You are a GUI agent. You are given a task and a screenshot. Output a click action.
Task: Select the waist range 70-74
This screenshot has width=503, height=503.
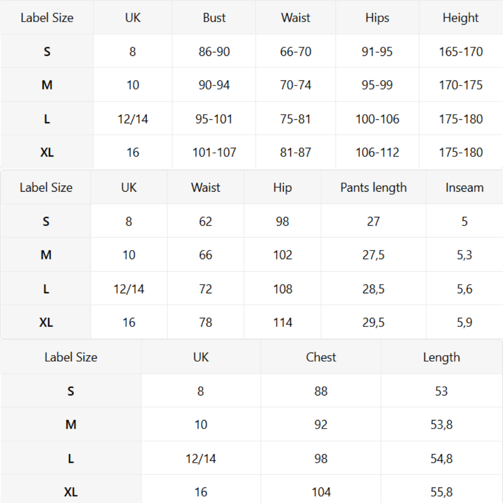(296, 85)
